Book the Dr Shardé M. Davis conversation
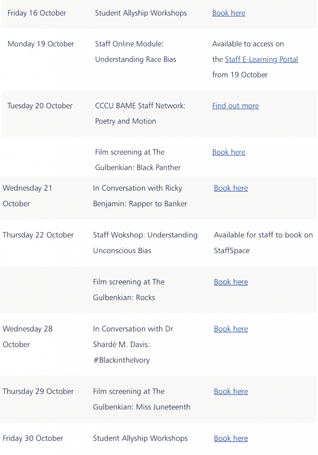318x455 pixels. click(231, 329)
